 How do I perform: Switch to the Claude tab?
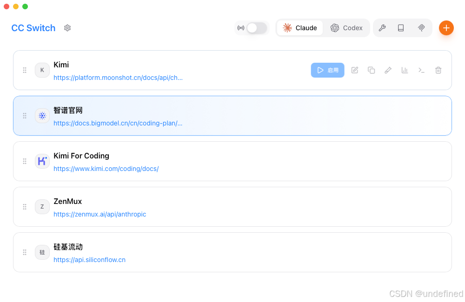coord(299,28)
